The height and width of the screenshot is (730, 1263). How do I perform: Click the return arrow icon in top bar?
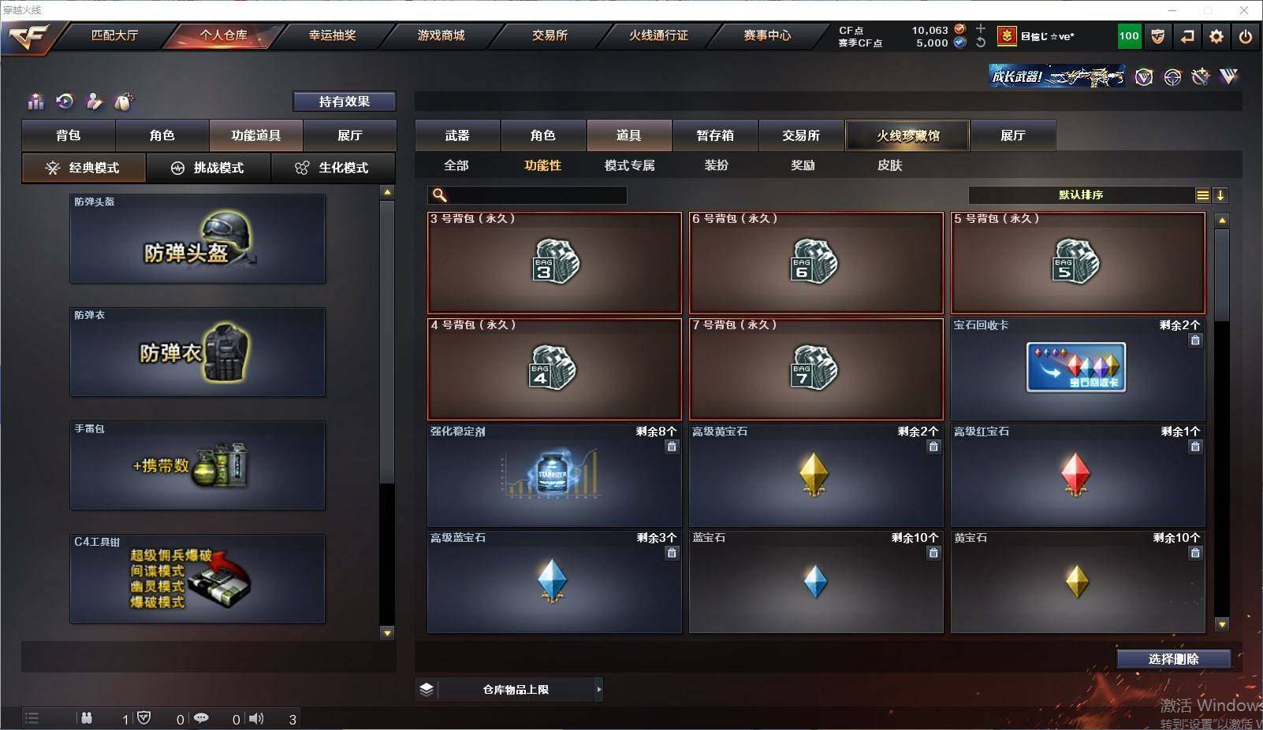(x=1187, y=36)
